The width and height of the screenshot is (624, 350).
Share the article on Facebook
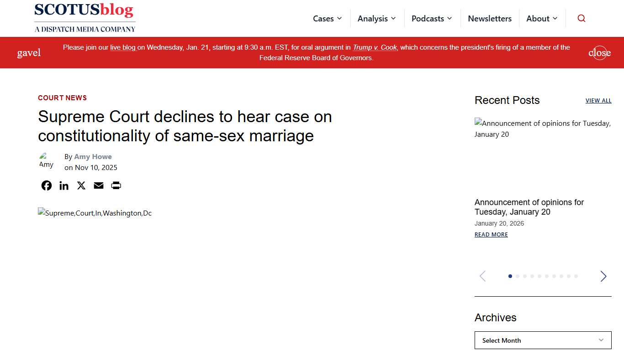(x=46, y=185)
